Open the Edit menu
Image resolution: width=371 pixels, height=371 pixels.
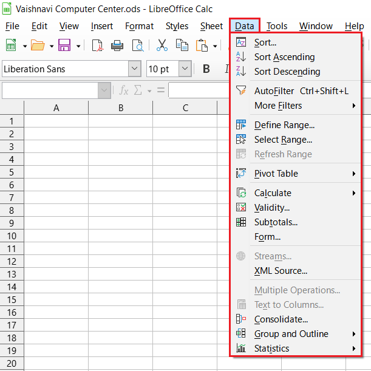coord(39,26)
